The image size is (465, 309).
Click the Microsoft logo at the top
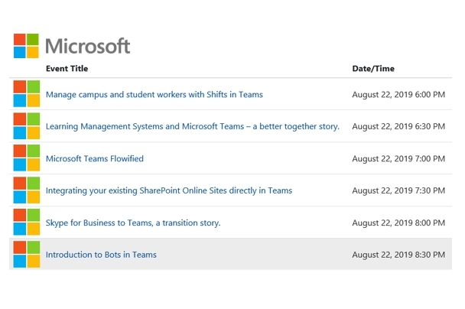click(x=26, y=46)
